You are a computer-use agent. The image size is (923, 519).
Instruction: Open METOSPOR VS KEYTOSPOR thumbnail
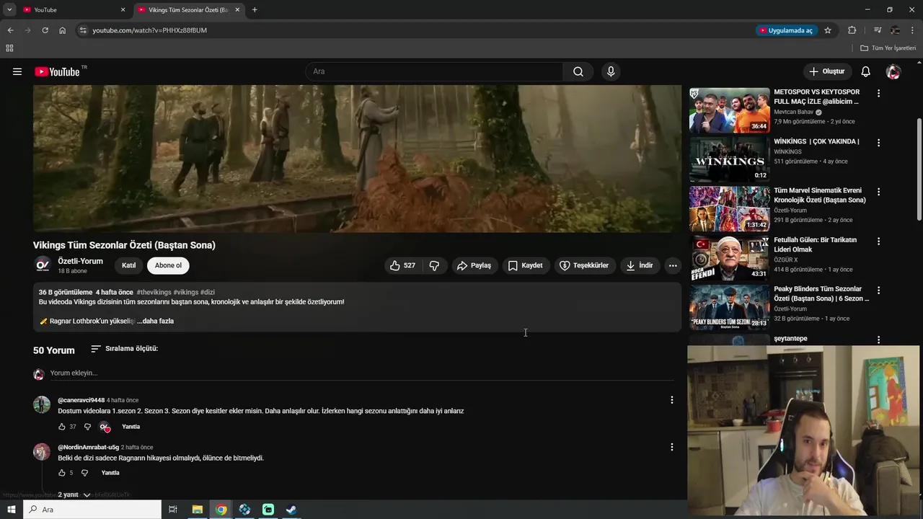729,110
